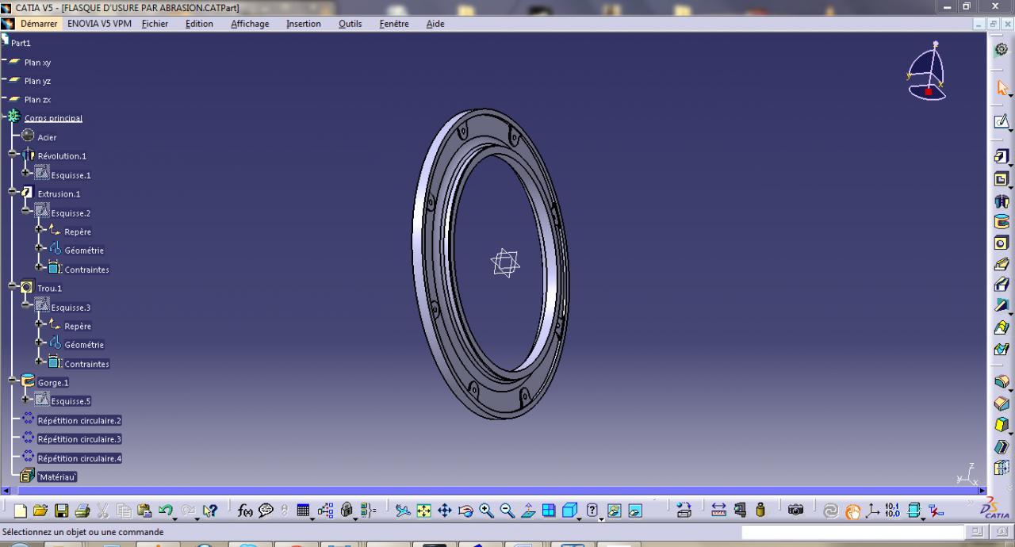Select the Pan tool

click(444, 511)
